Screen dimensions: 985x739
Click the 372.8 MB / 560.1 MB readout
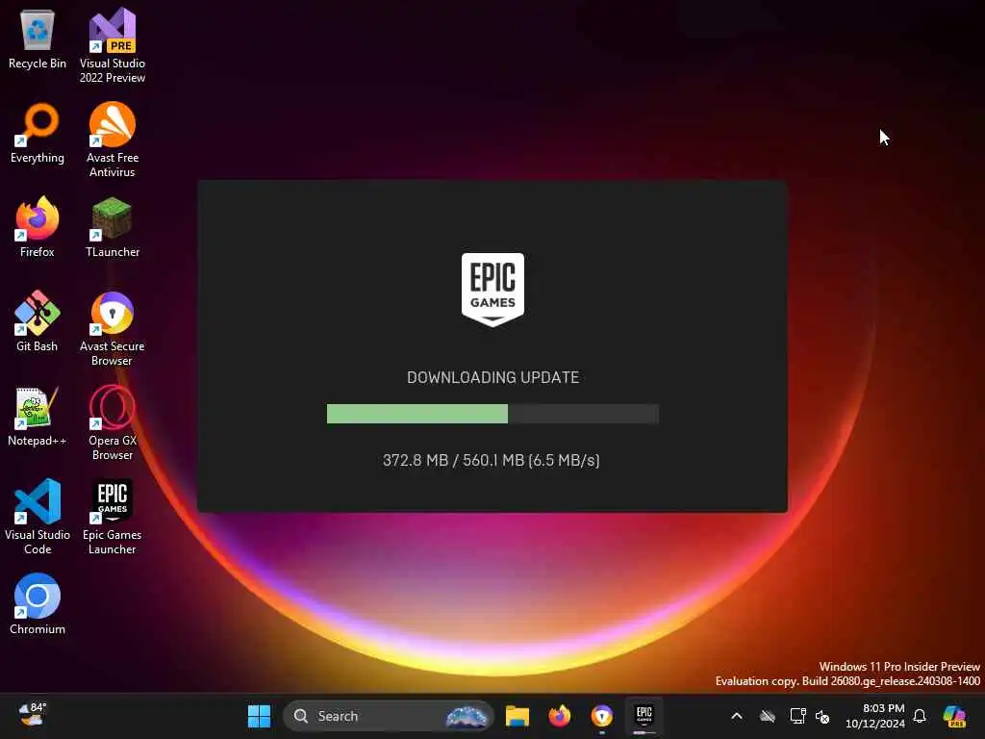point(492,460)
